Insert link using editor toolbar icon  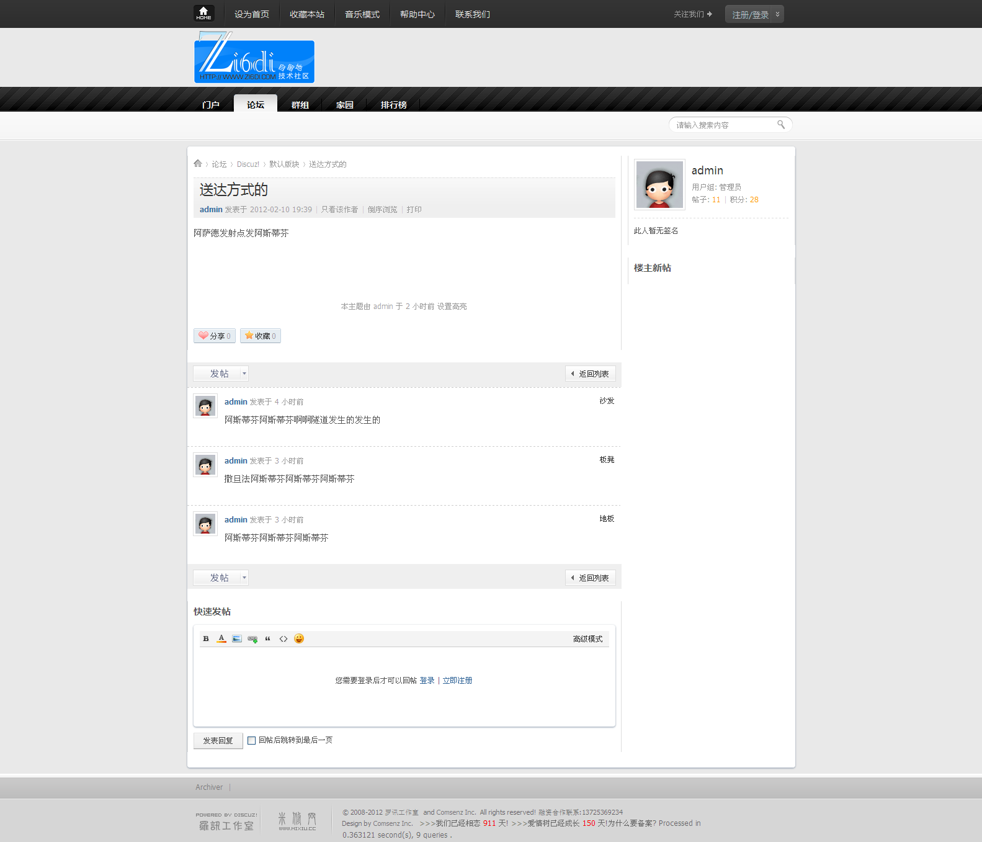252,638
